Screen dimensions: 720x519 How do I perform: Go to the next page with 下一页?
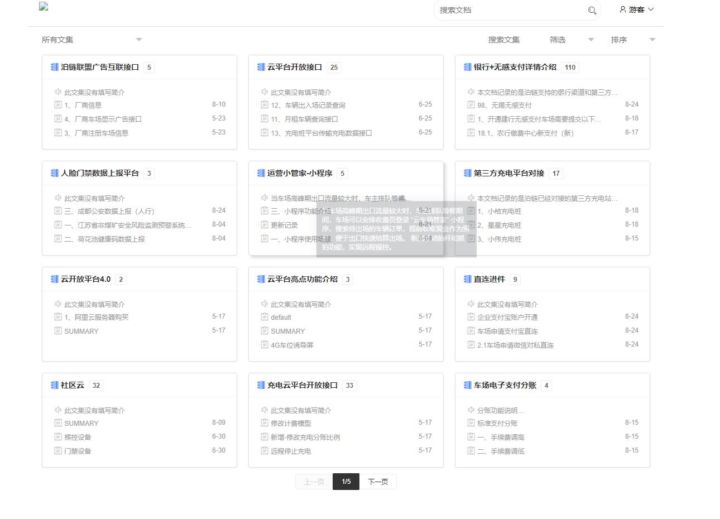[378, 481]
